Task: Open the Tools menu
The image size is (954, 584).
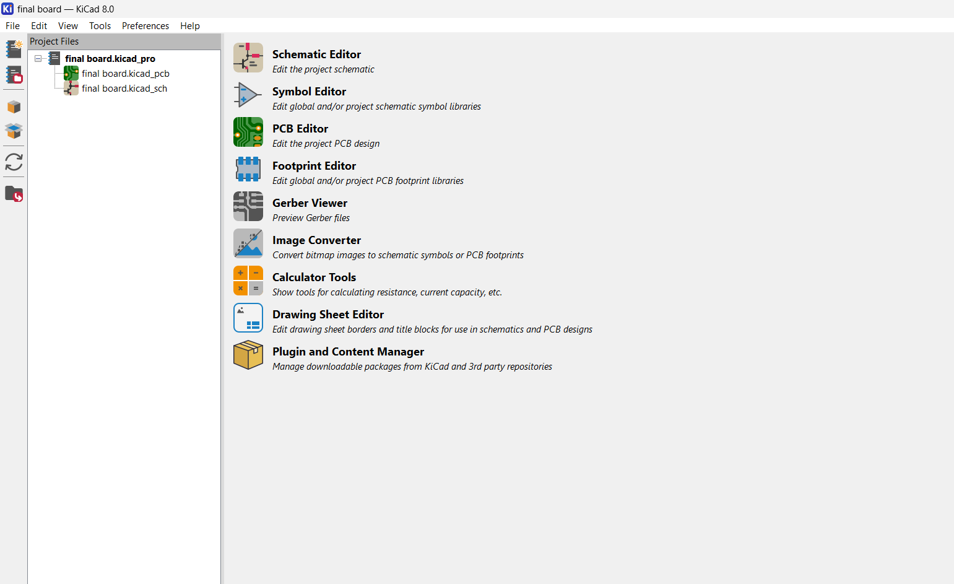Action: point(100,25)
